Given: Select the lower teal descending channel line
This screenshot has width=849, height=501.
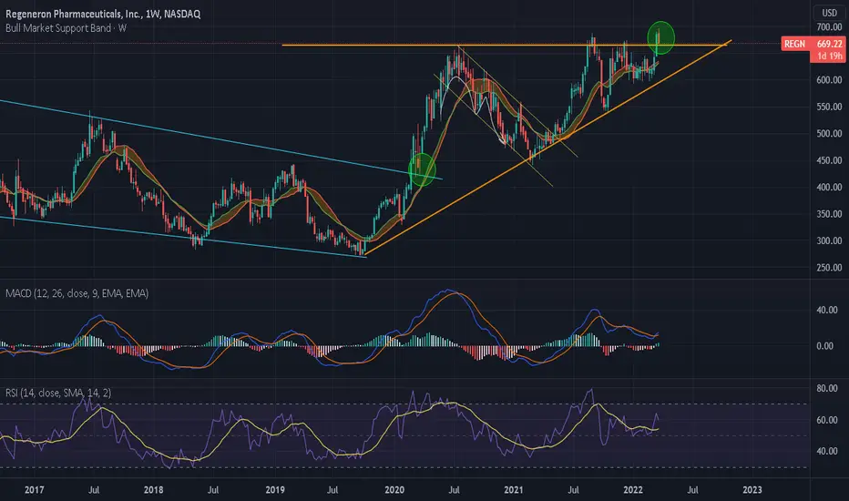Looking at the screenshot, I should coord(184,237).
